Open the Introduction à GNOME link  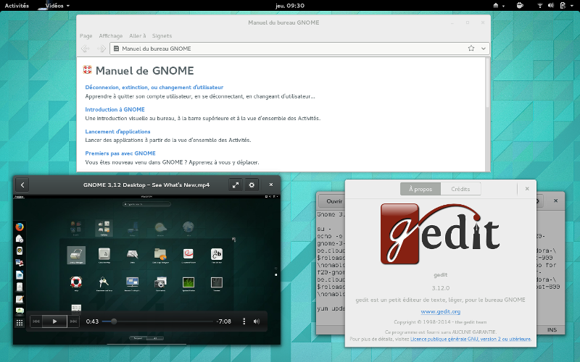[x=115, y=109]
